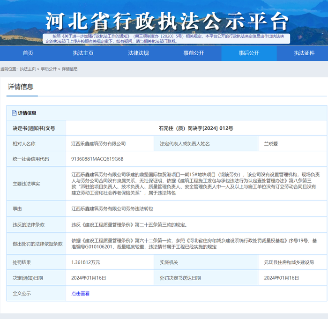Select decision number 石元住（质）罚决字[2024] 012号

[x=196, y=128]
